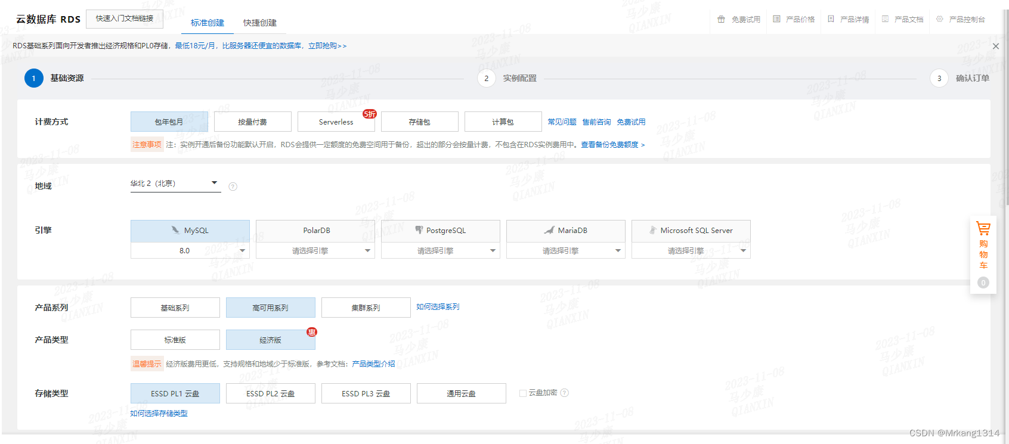This screenshot has width=1009, height=444.
Task: Click the Microsoft SQL Server icon
Action: pyautogui.click(x=653, y=230)
